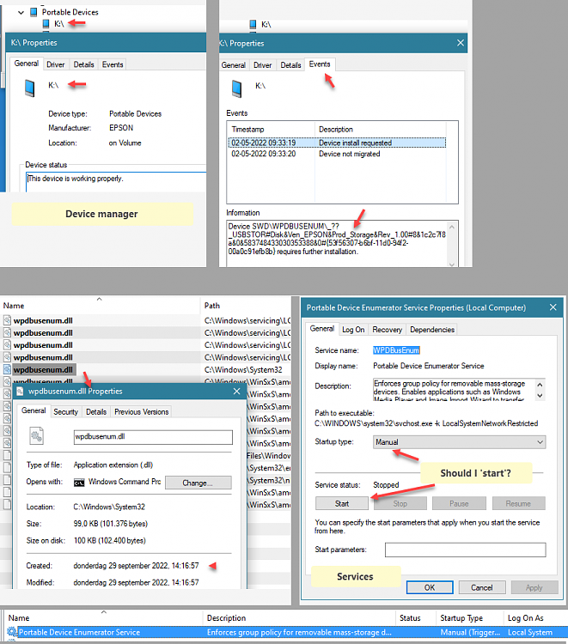Open General tab in left K:\ Properties
568x644 pixels.
27,64
